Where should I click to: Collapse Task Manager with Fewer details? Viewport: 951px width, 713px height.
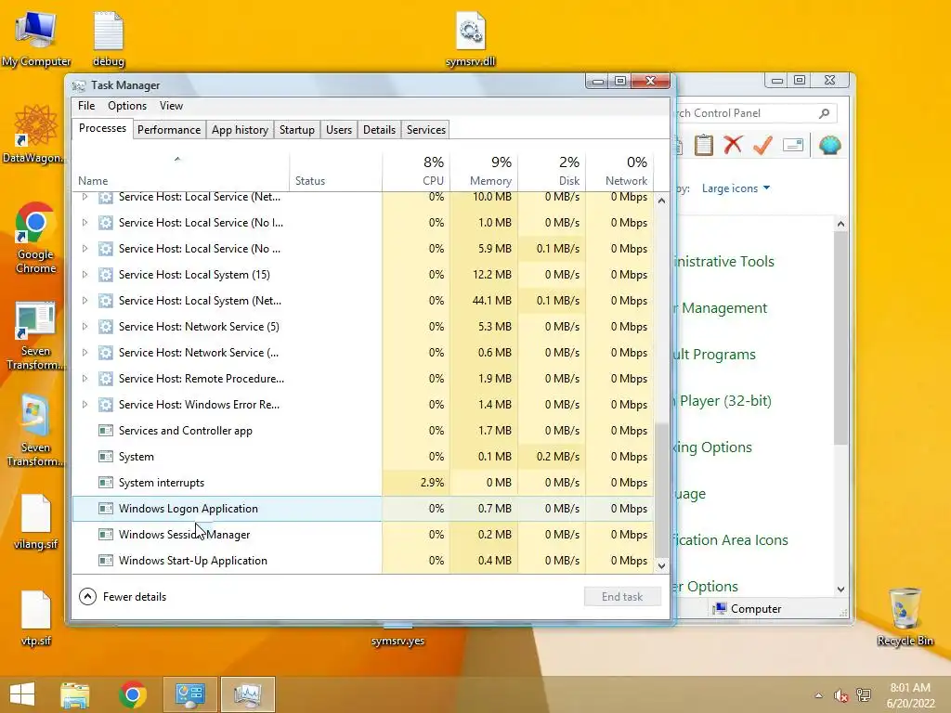pos(123,597)
